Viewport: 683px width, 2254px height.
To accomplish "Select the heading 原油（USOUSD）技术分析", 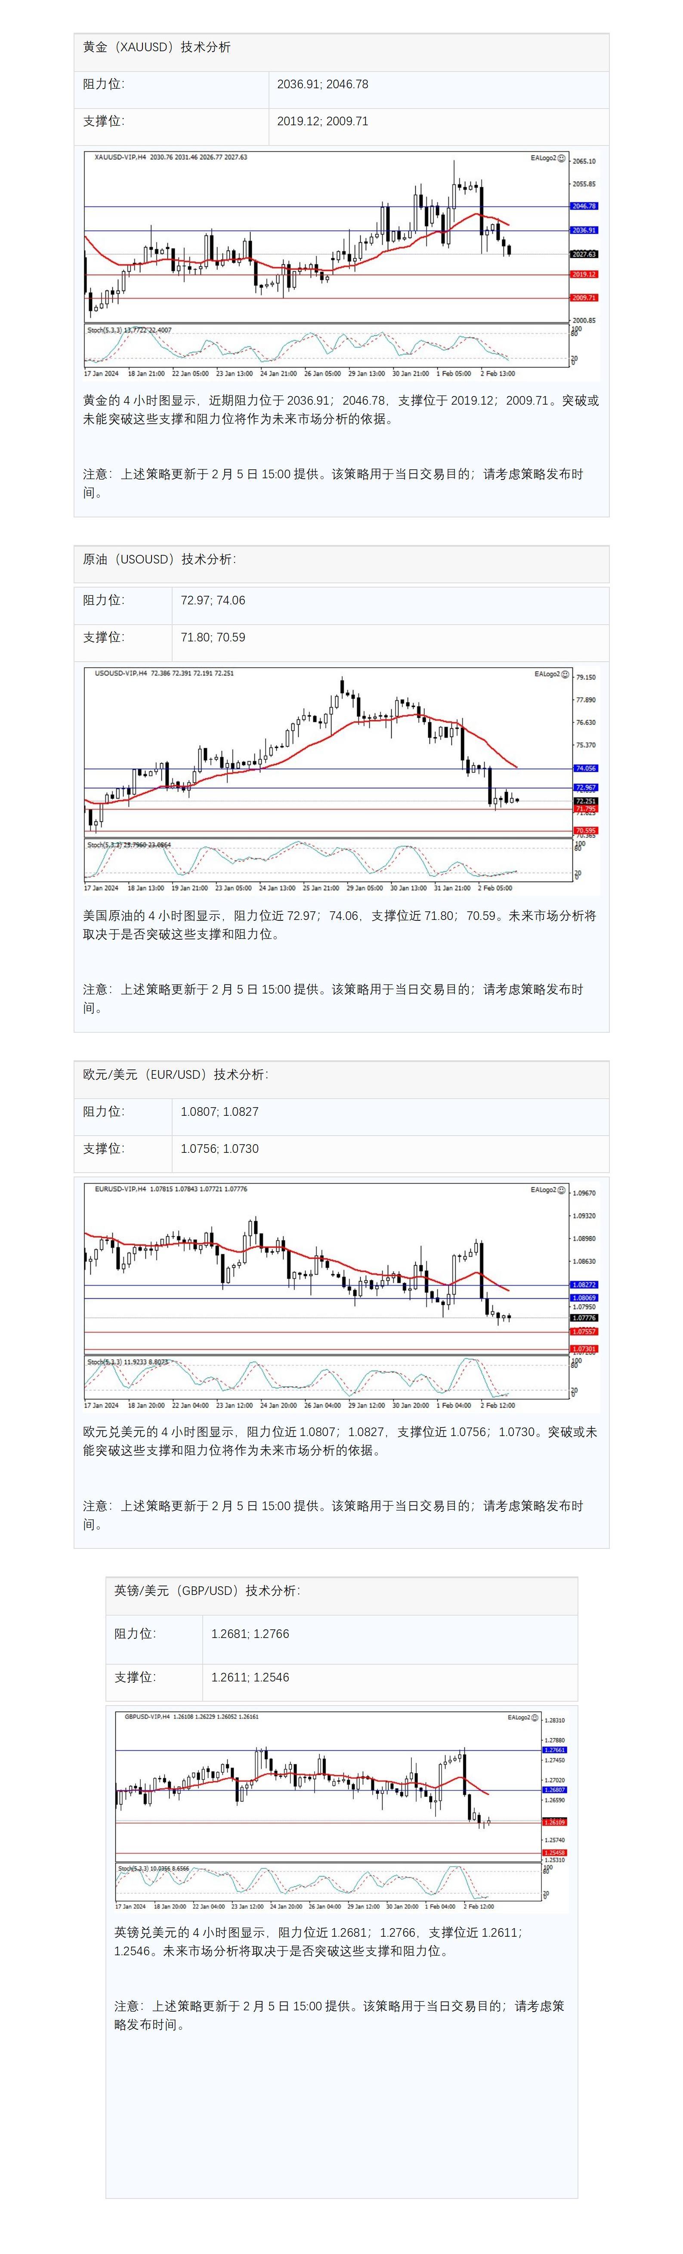I will coord(159,559).
